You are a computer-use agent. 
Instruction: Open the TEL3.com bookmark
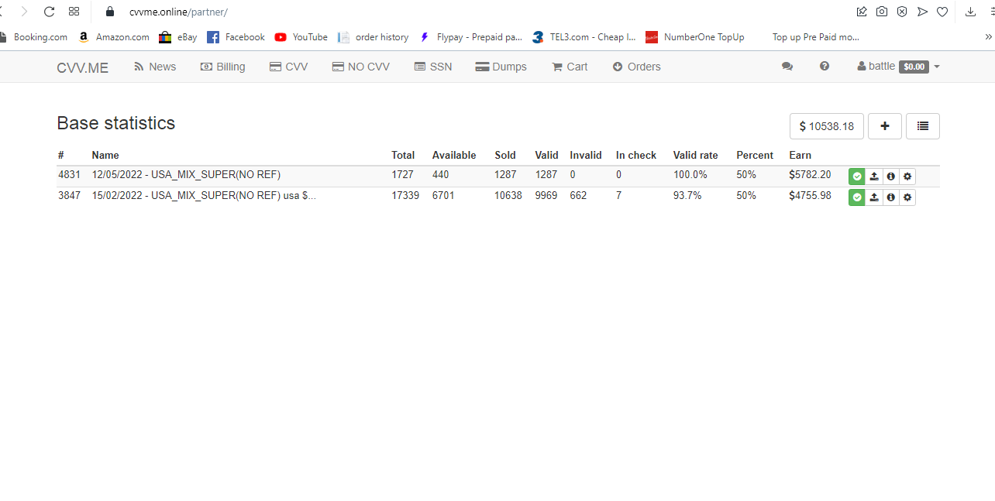click(x=584, y=36)
